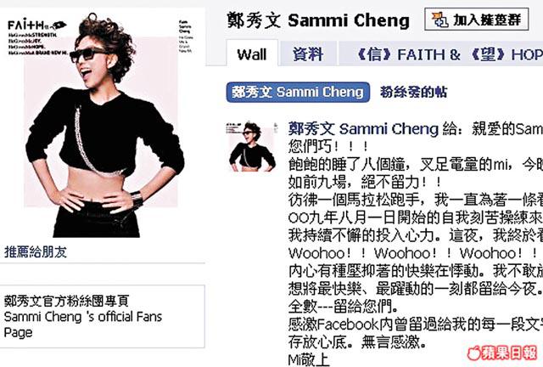The image size is (543, 367).
Task: Click 推薦給朋友 suggest to friends link
Action: coord(36,251)
